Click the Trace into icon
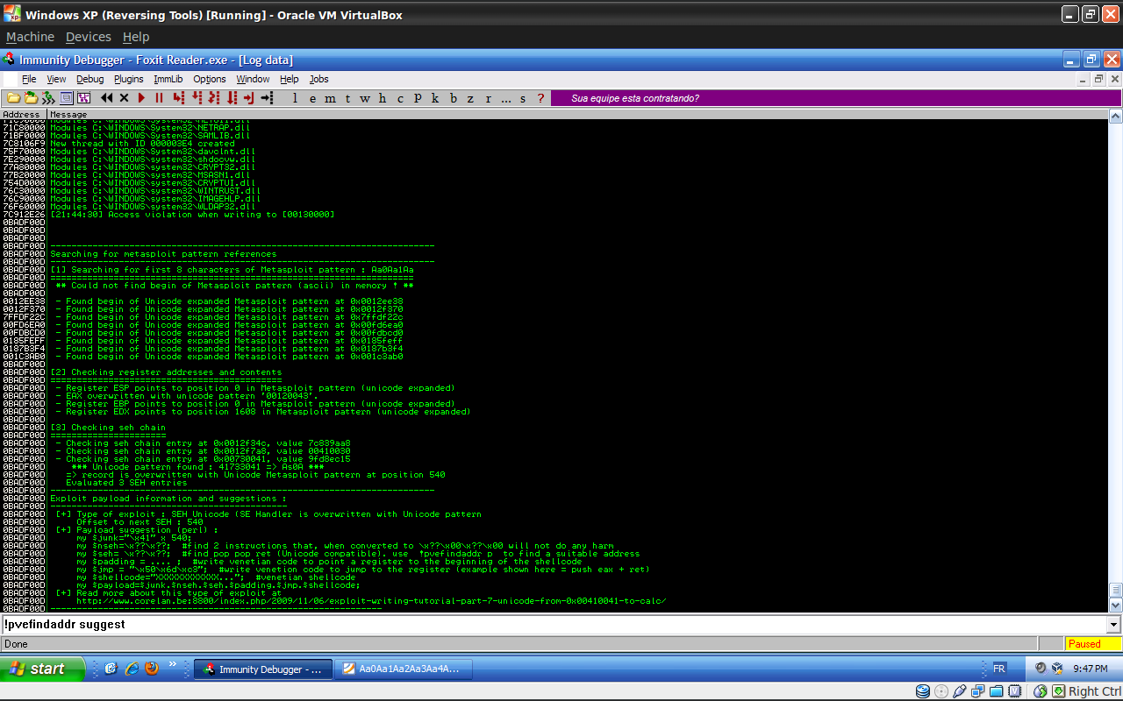The height and width of the screenshot is (701, 1123). pos(214,98)
